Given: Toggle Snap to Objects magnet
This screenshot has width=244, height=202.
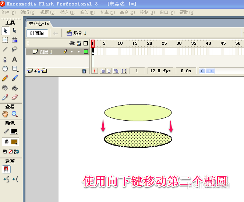Looking at the screenshot, I should click(6, 169).
